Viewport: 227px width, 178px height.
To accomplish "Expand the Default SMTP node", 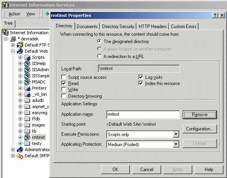I will click(13, 156).
